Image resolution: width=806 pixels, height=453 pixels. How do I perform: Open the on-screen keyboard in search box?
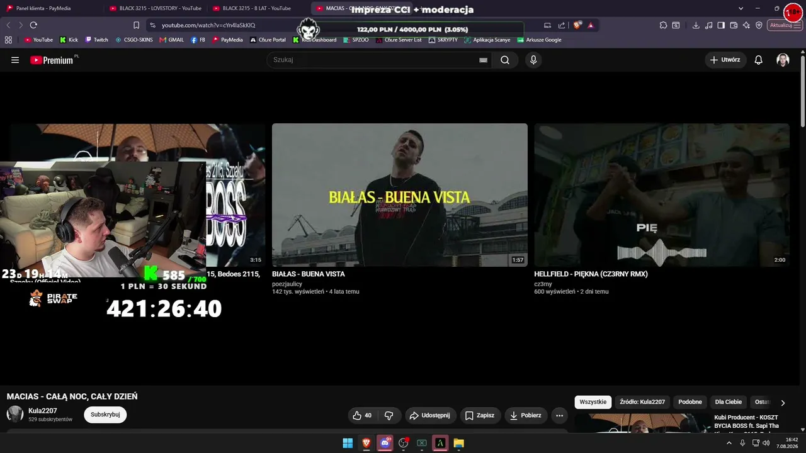483,60
